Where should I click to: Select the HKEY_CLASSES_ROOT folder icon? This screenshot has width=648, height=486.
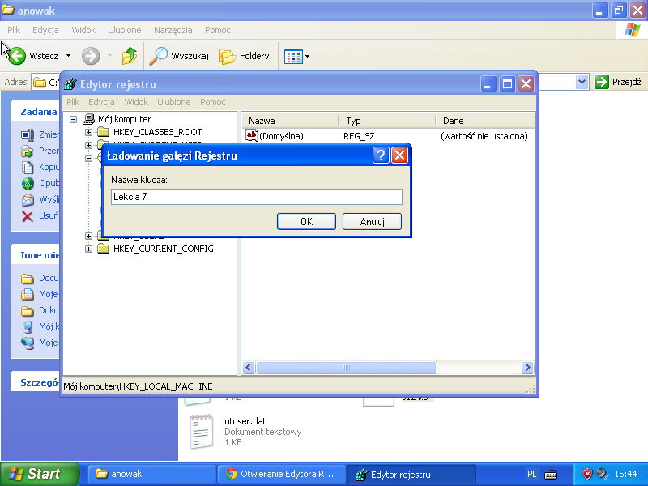click(x=103, y=132)
